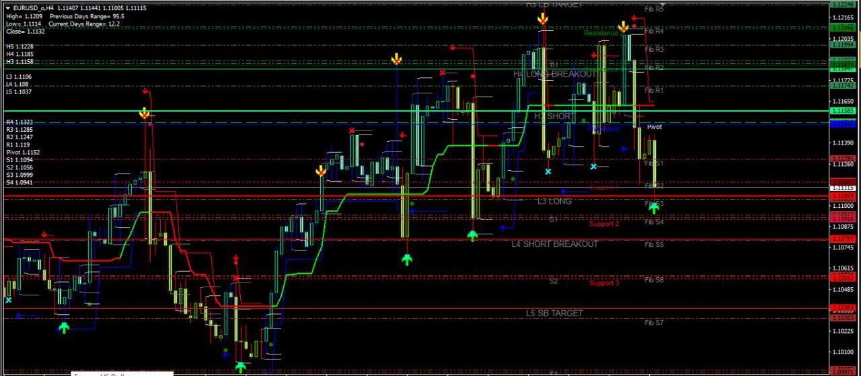Viewport: 861px width, 376px height.
Task: Select yellow arrow under the H5 LB TARGET label
Action: [543, 20]
